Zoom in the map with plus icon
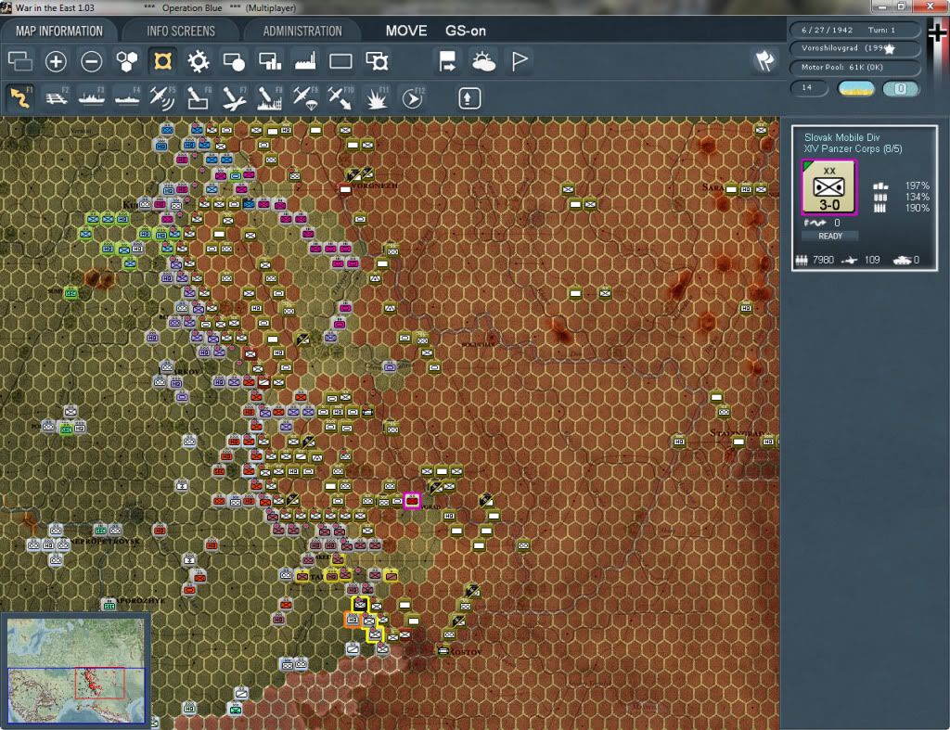950x730 pixels. point(56,61)
